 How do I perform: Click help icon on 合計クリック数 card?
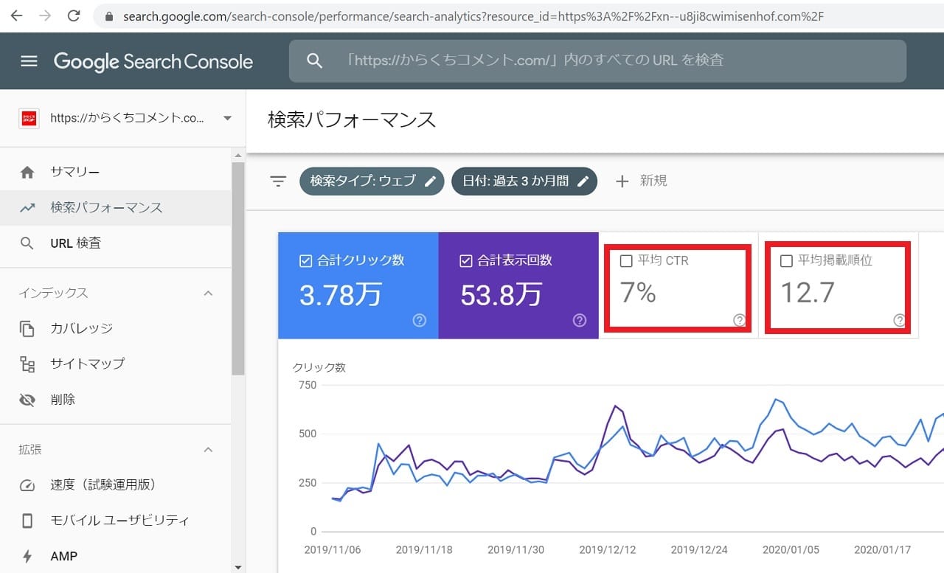tap(419, 320)
